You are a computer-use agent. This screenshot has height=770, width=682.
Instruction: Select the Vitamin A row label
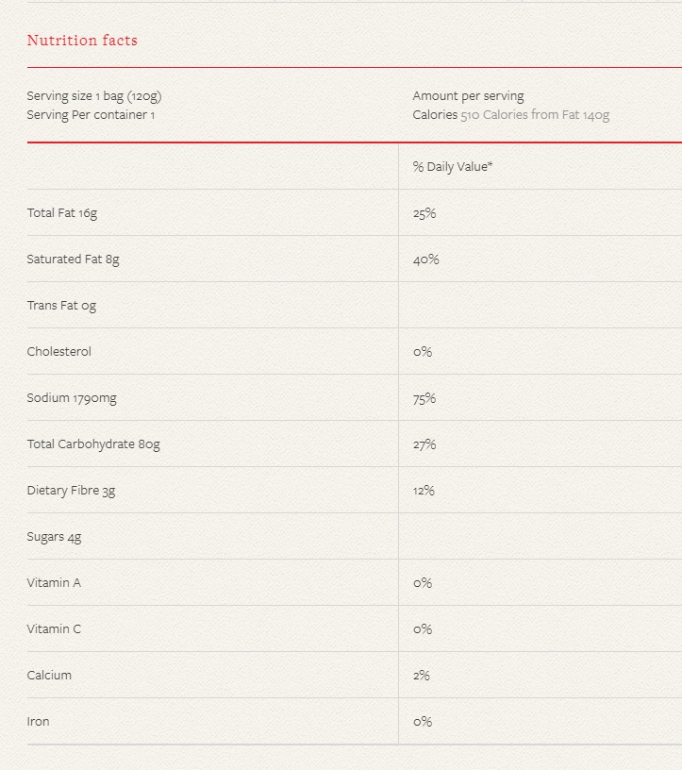pos(54,583)
